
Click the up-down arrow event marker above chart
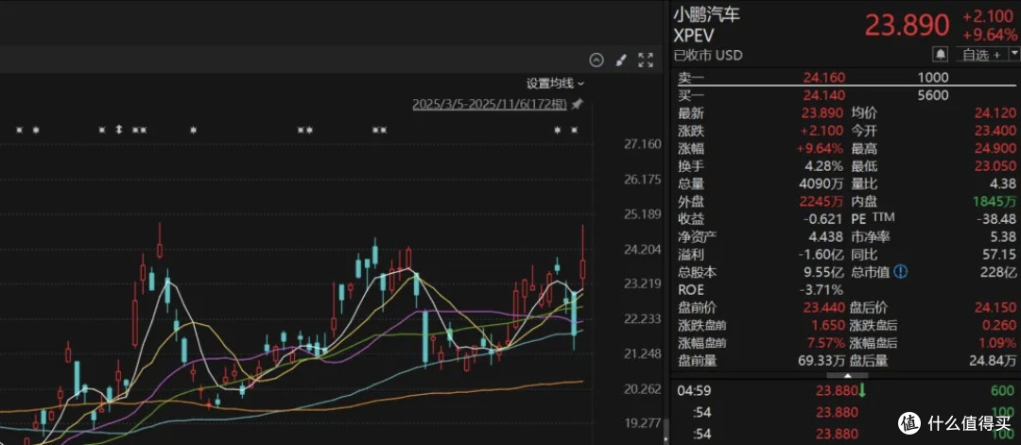[x=118, y=129]
